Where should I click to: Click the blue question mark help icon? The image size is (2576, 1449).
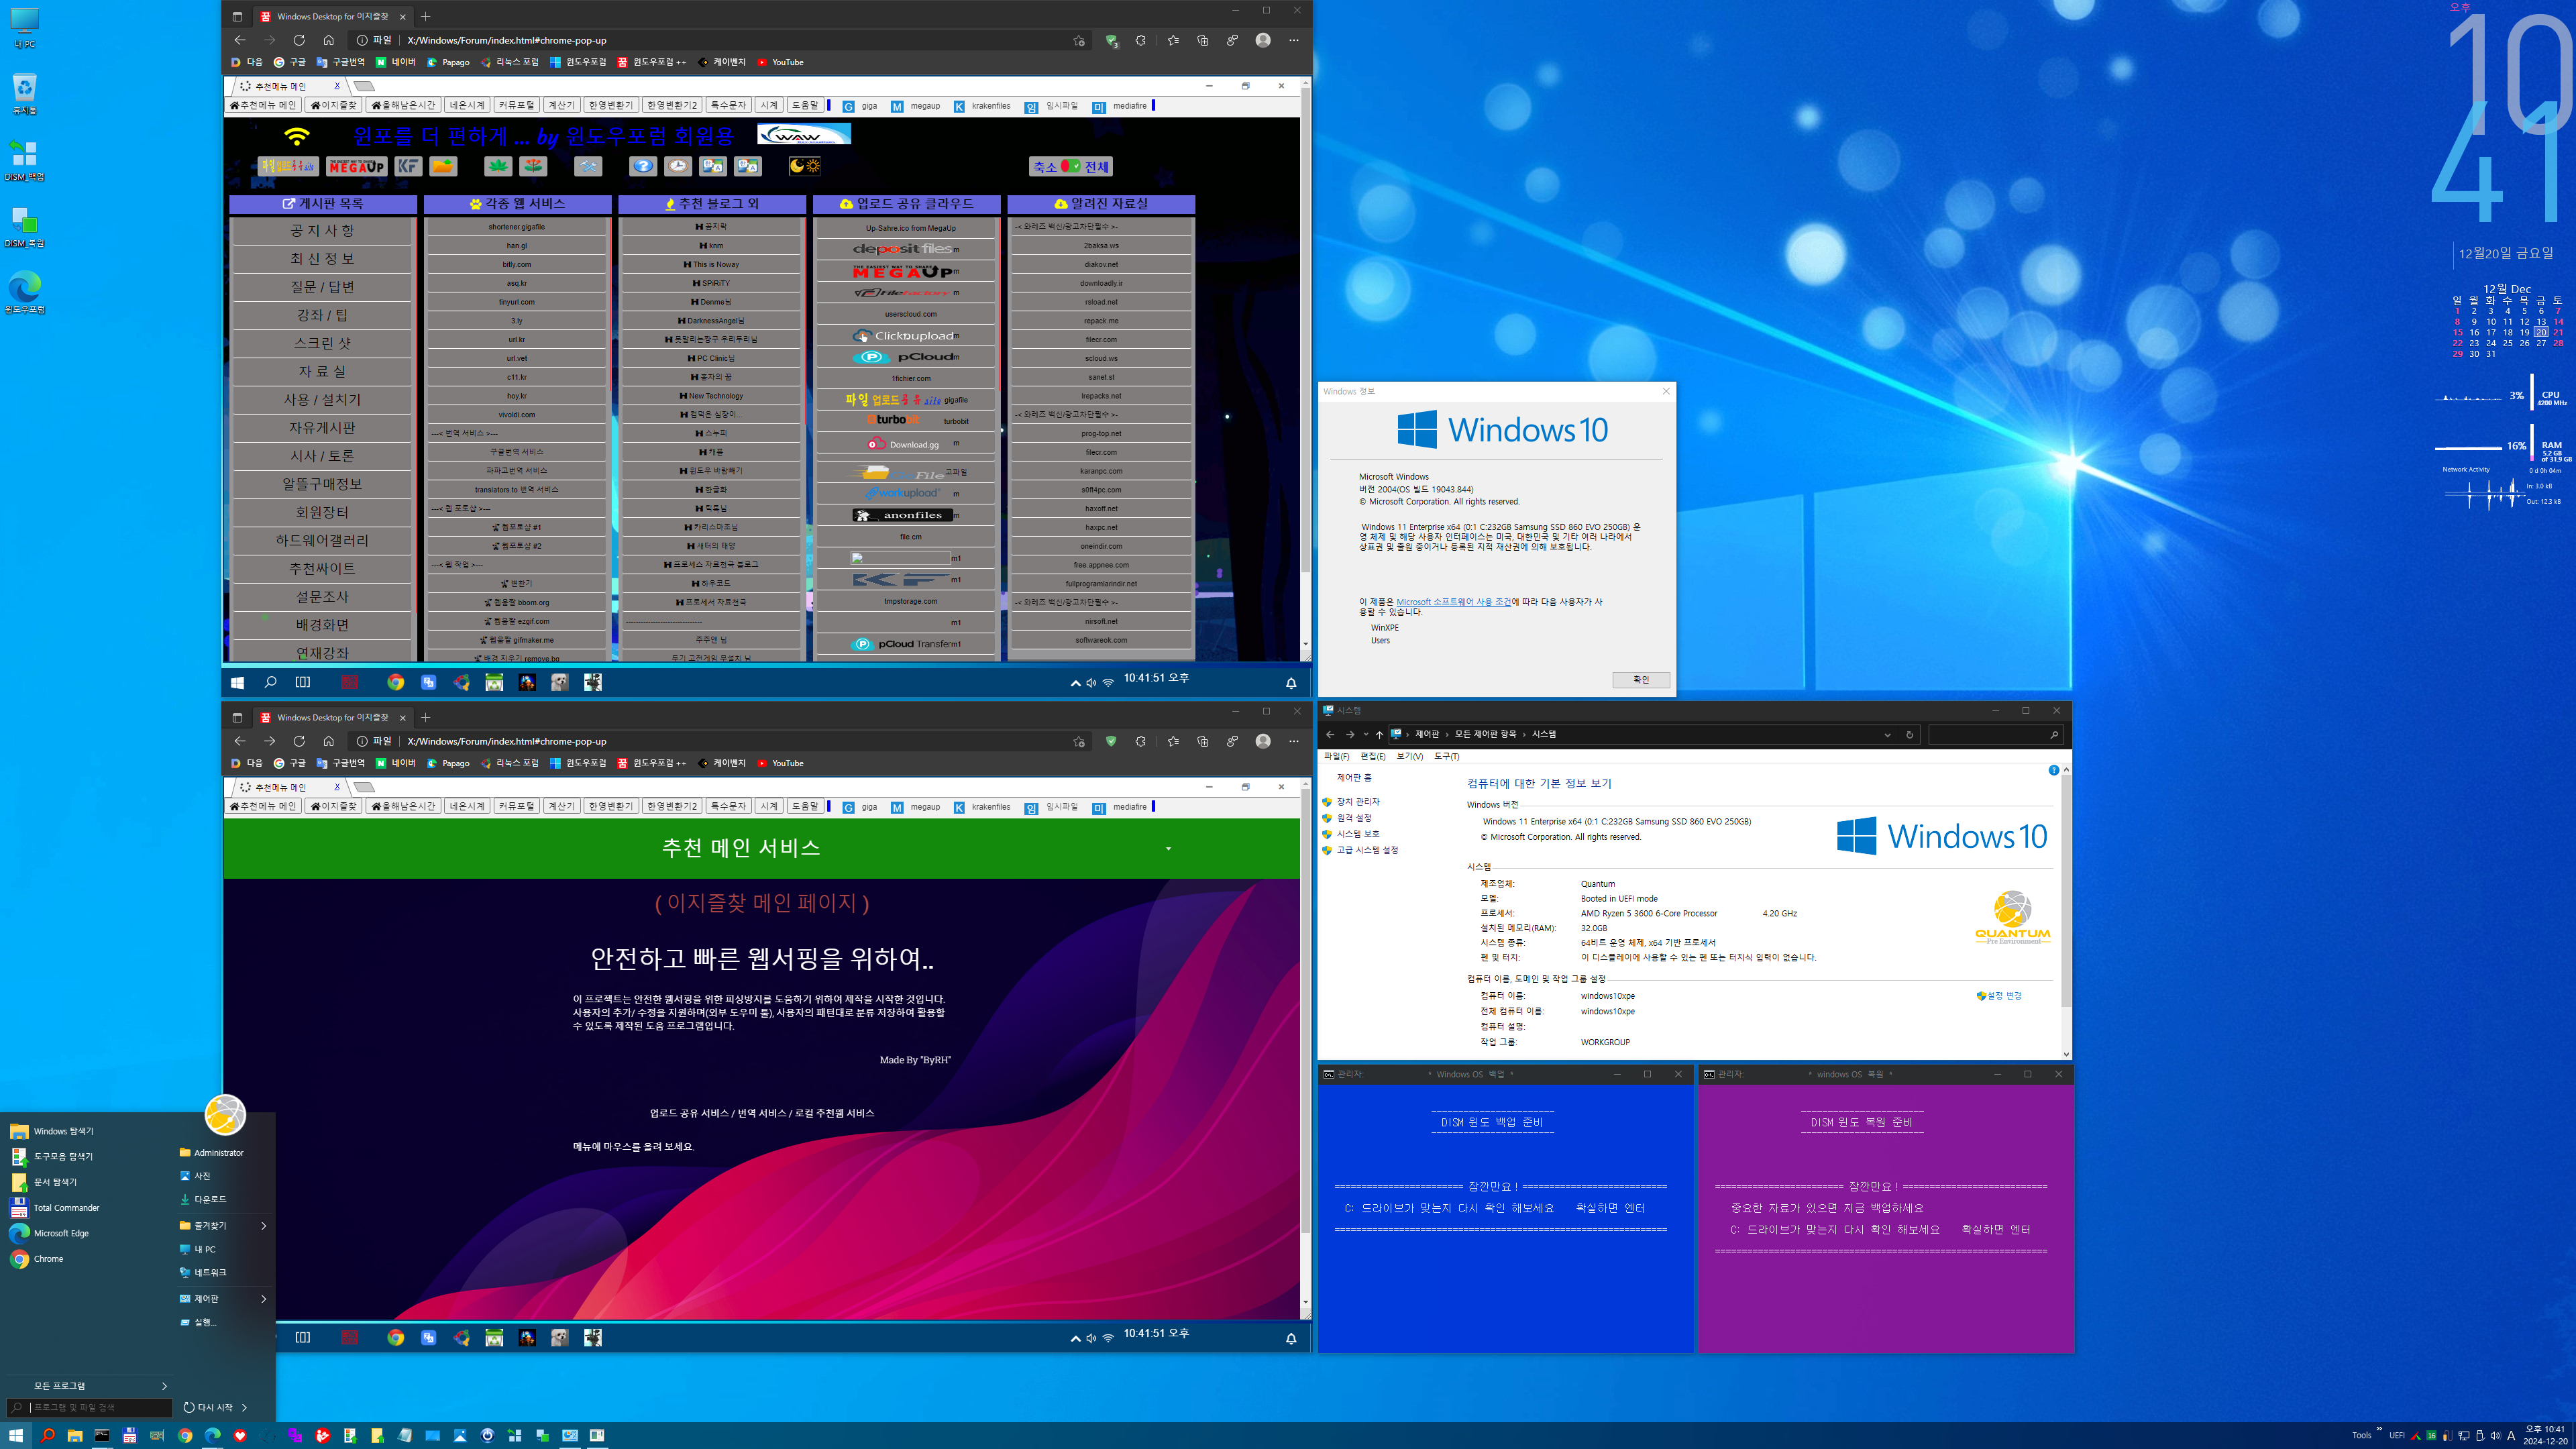(x=644, y=167)
